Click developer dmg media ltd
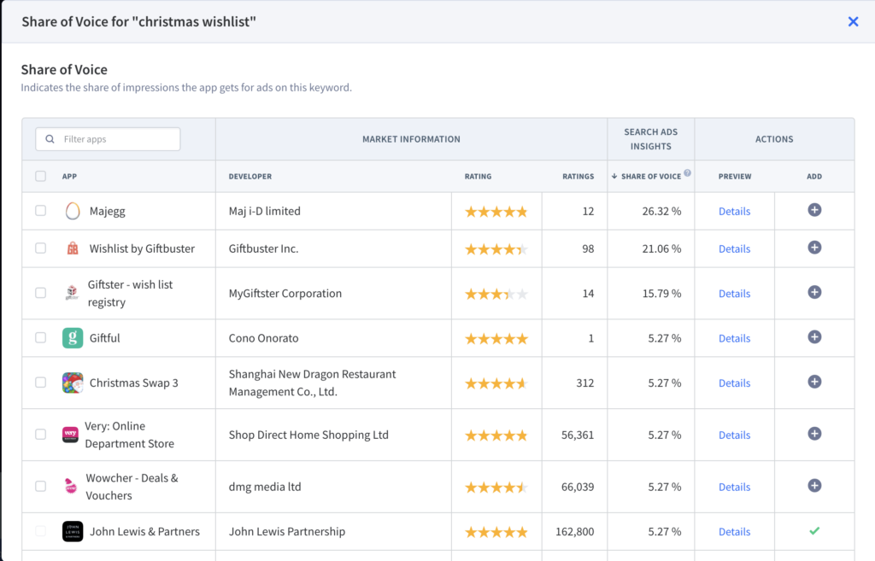The width and height of the screenshot is (875, 561). pyautogui.click(x=265, y=487)
